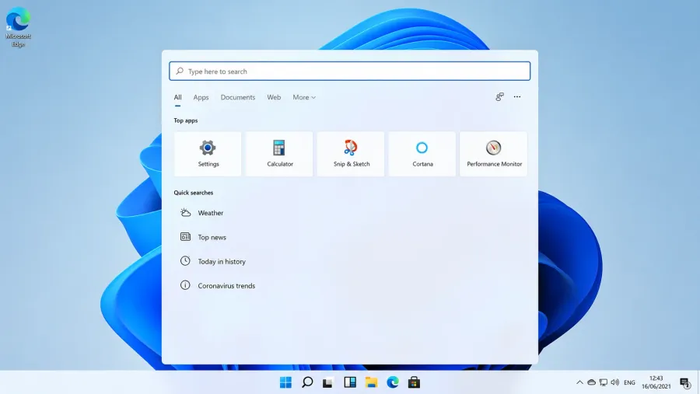Click the OneDrive cloud tray icon
This screenshot has height=394, width=700.
click(592, 382)
